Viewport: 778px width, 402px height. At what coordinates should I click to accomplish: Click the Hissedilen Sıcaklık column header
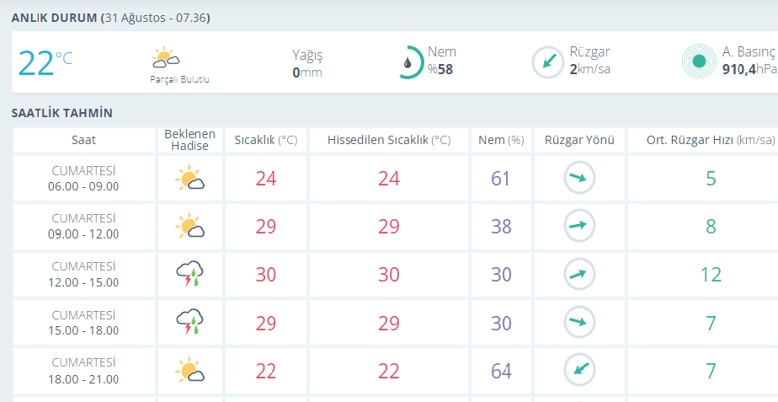coord(388,140)
